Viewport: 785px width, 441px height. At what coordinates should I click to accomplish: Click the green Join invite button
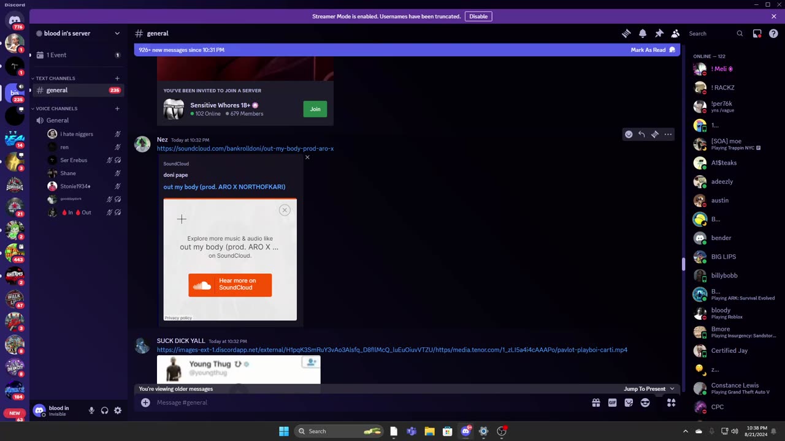(315, 109)
